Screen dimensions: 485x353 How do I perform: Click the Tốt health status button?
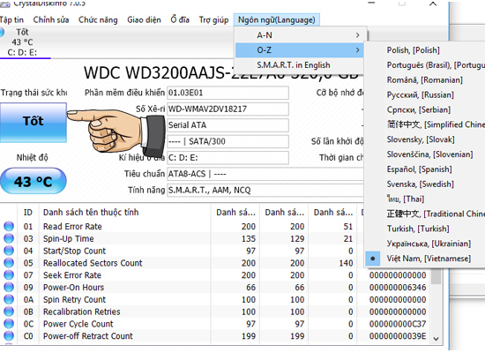(x=34, y=123)
